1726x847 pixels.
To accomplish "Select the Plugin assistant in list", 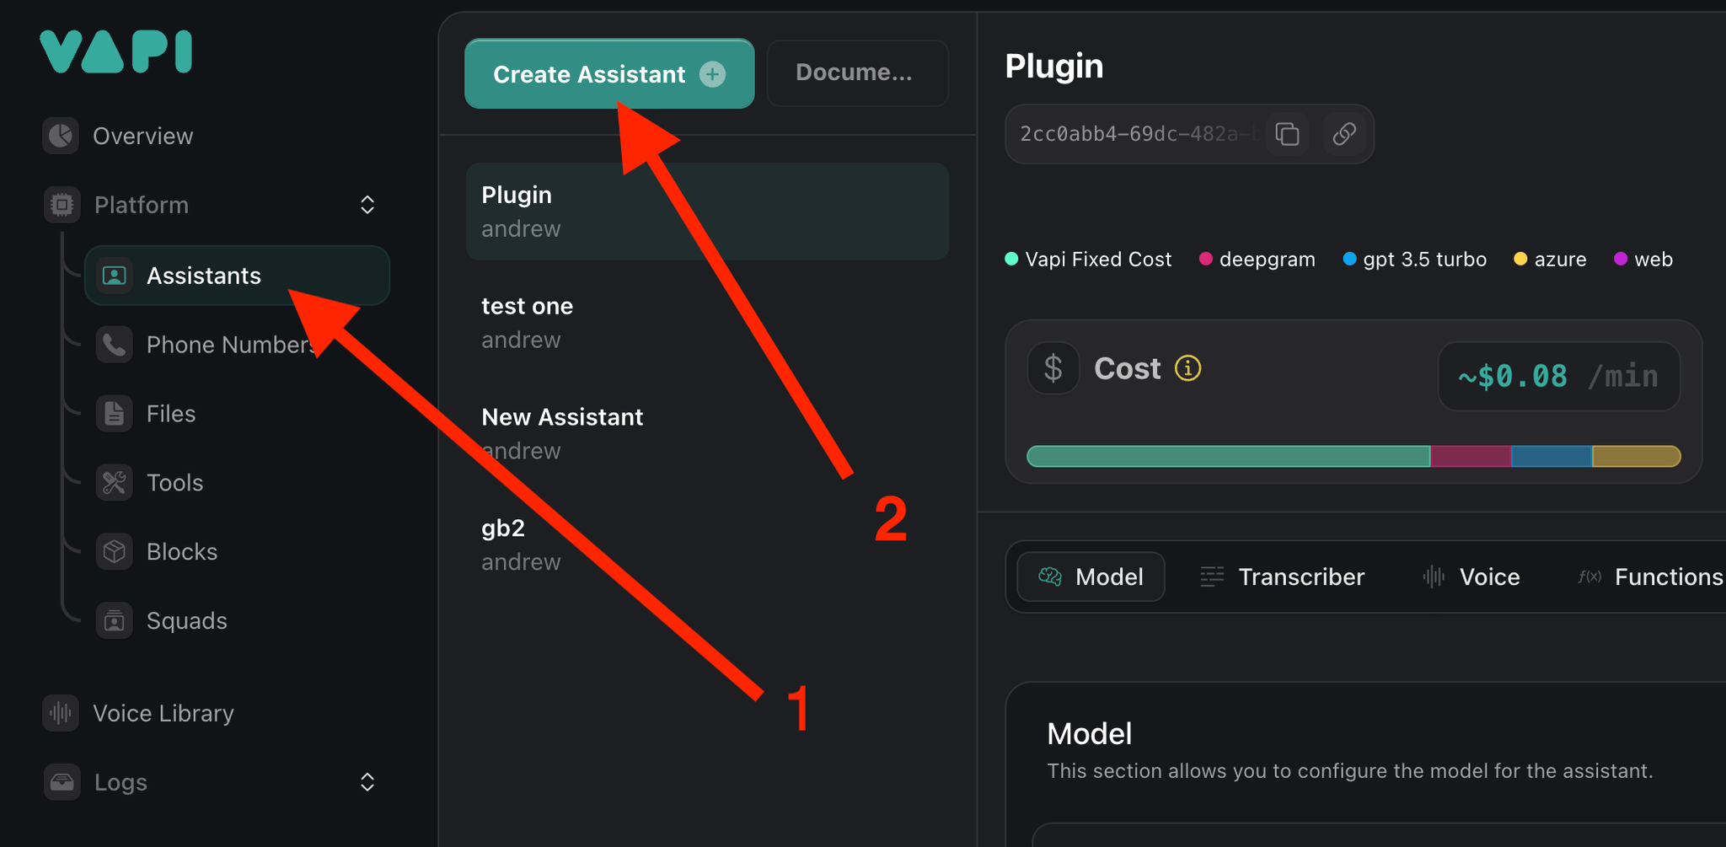I will [707, 212].
